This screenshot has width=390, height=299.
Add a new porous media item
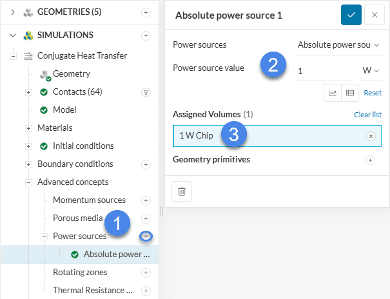(x=146, y=218)
